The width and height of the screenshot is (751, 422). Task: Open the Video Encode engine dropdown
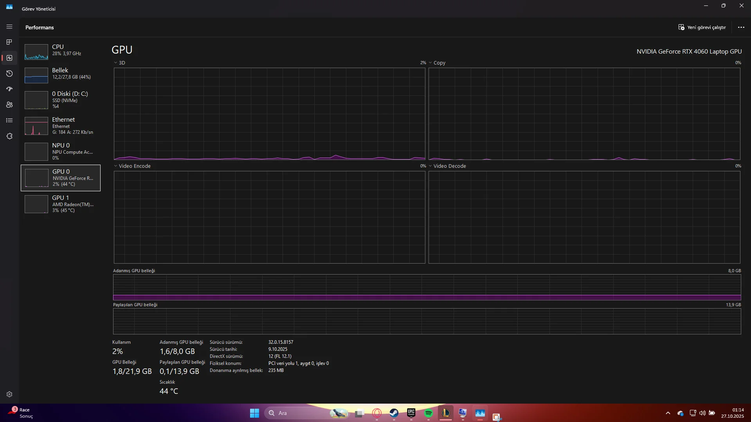(115, 166)
